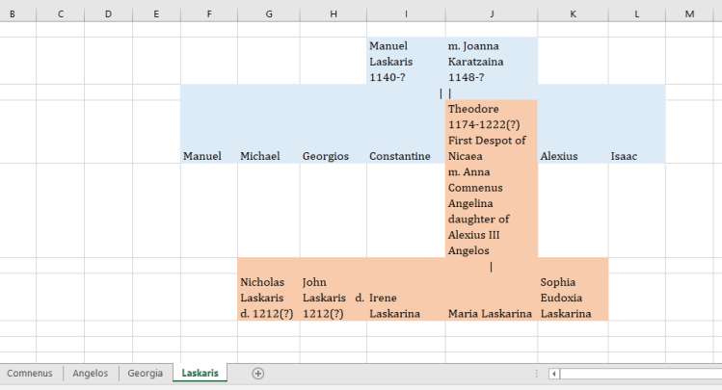This screenshot has height=390, width=722.
Task: Select the Theodore First Despot of Nicaea cell
Action: point(491,131)
